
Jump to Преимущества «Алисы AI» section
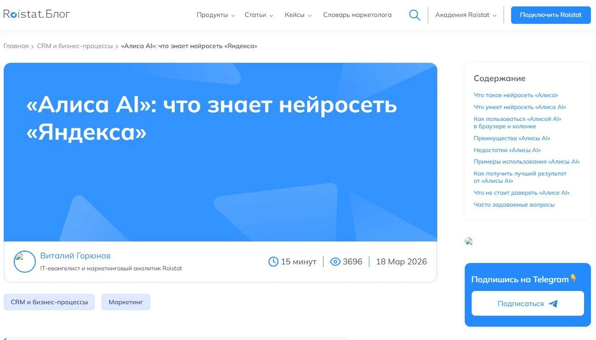pyautogui.click(x=512, y=138)
